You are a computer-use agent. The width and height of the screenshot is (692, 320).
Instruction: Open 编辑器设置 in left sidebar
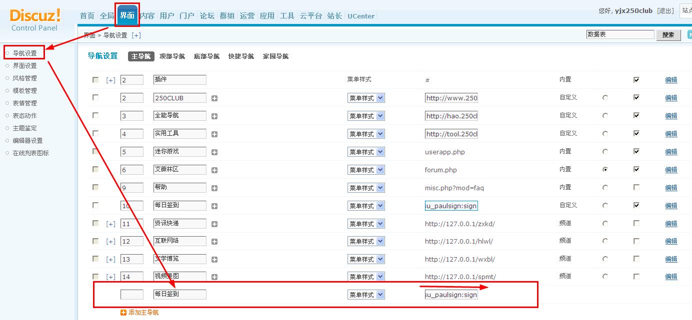(x=27, y=141)
